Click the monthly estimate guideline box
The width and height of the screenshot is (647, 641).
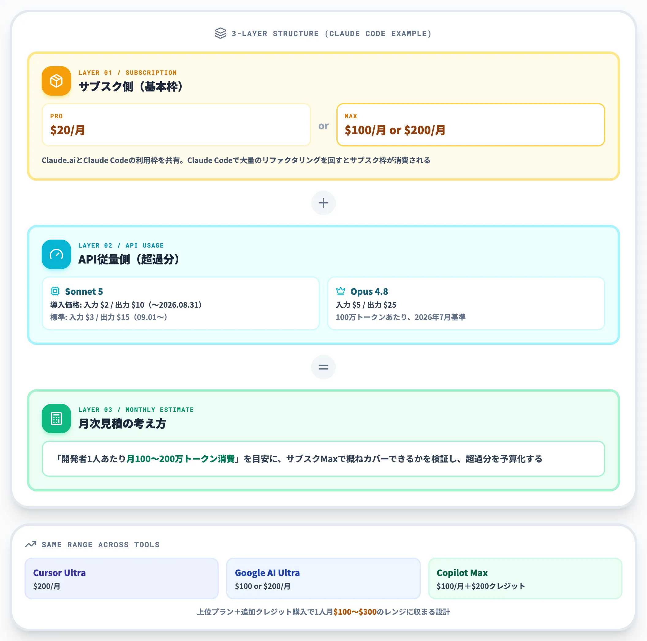tap(323, 458)
